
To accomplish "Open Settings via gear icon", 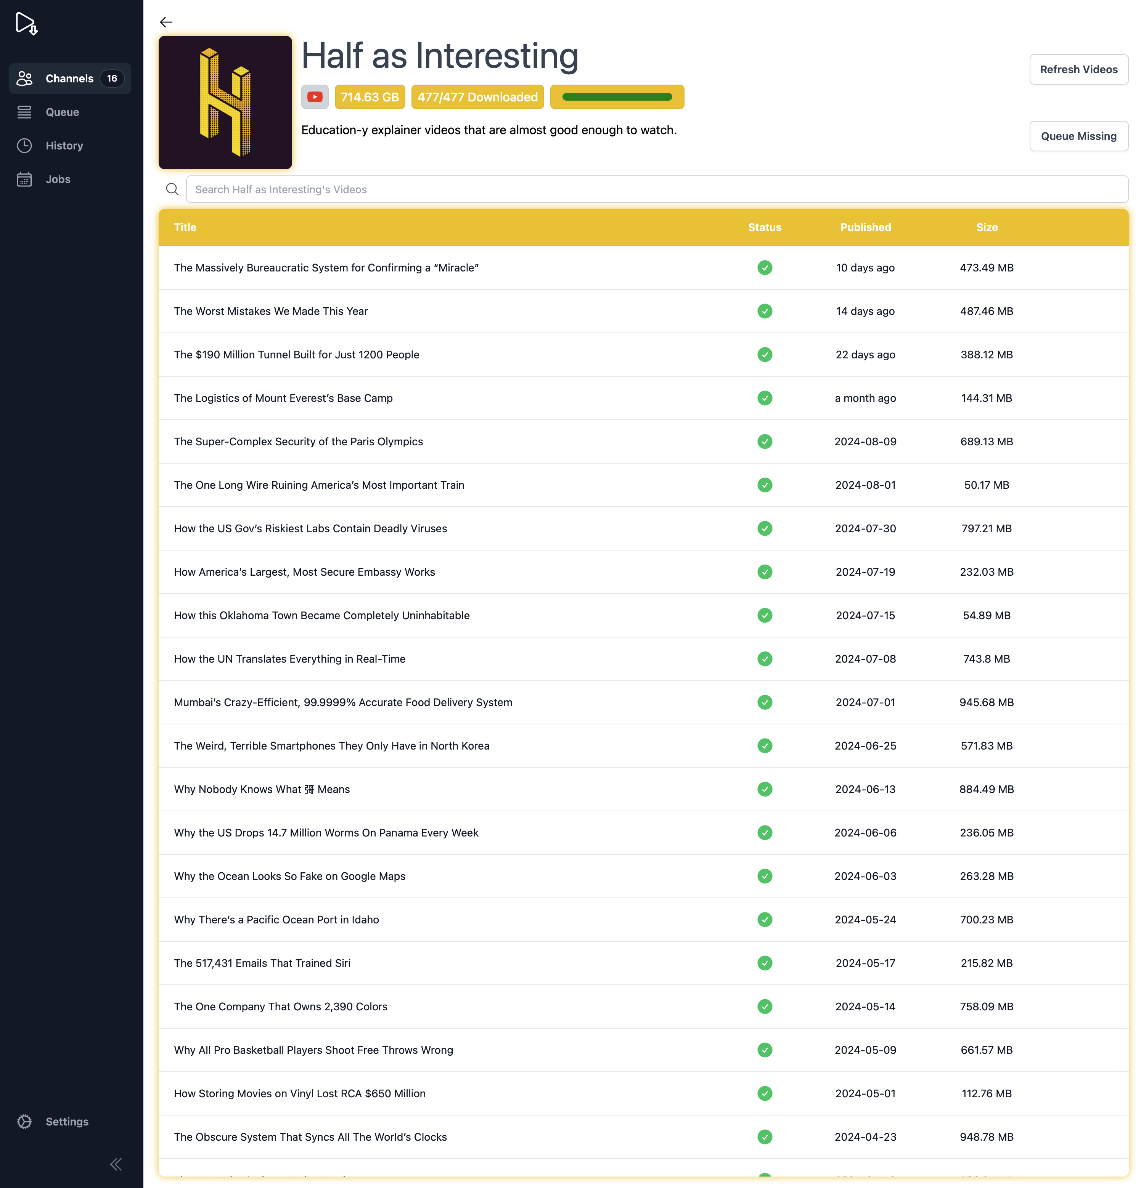I will click(24, 1122).
